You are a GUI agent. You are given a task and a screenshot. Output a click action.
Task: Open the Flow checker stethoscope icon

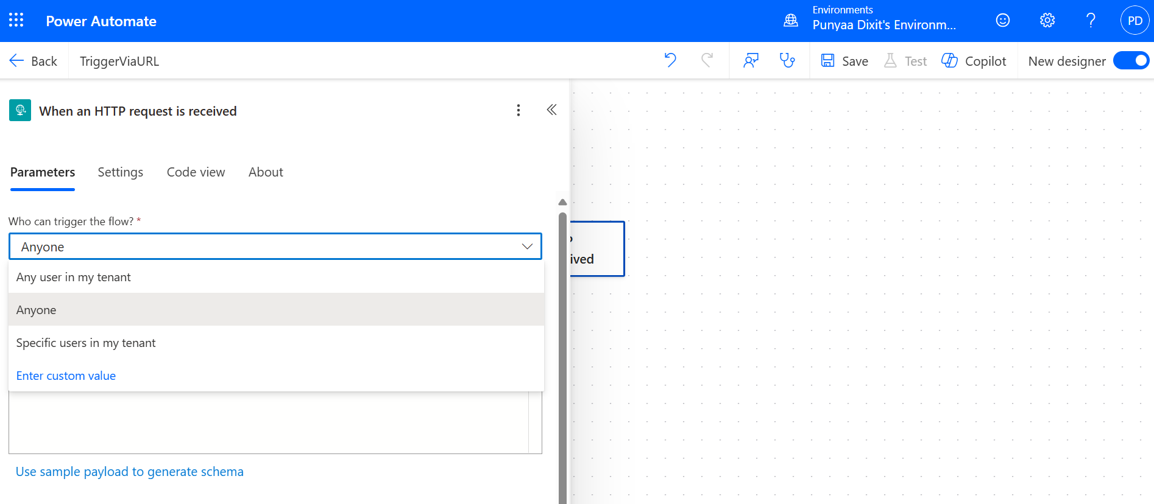787,60
